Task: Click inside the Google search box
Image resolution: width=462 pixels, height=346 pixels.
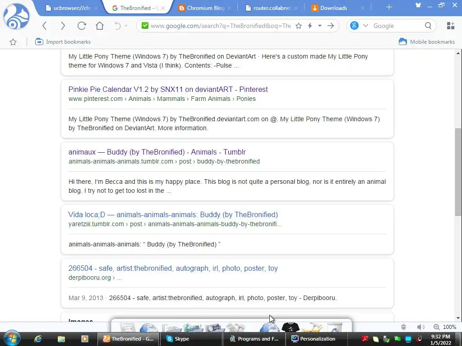Action: tap(397, 26)
